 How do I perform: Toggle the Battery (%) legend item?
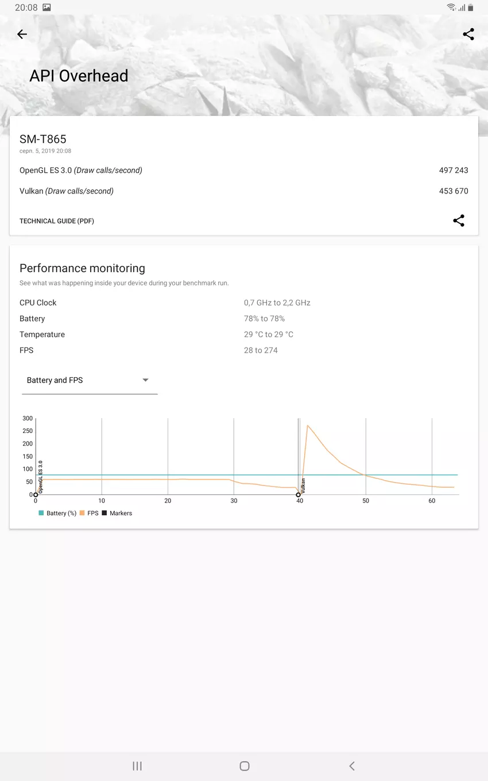coord(57,513)
